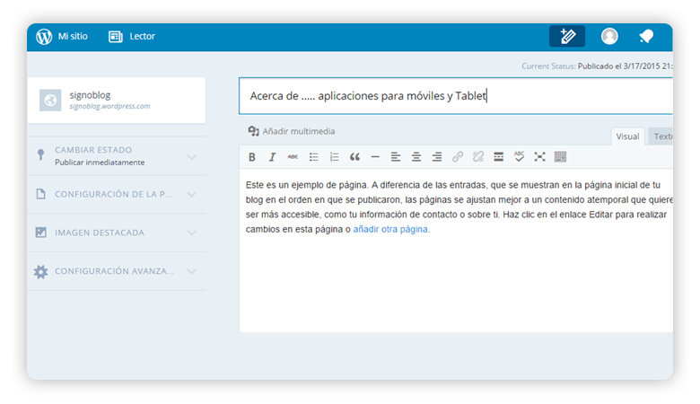Click Publicar inmediatamente text

coord(100,162)
